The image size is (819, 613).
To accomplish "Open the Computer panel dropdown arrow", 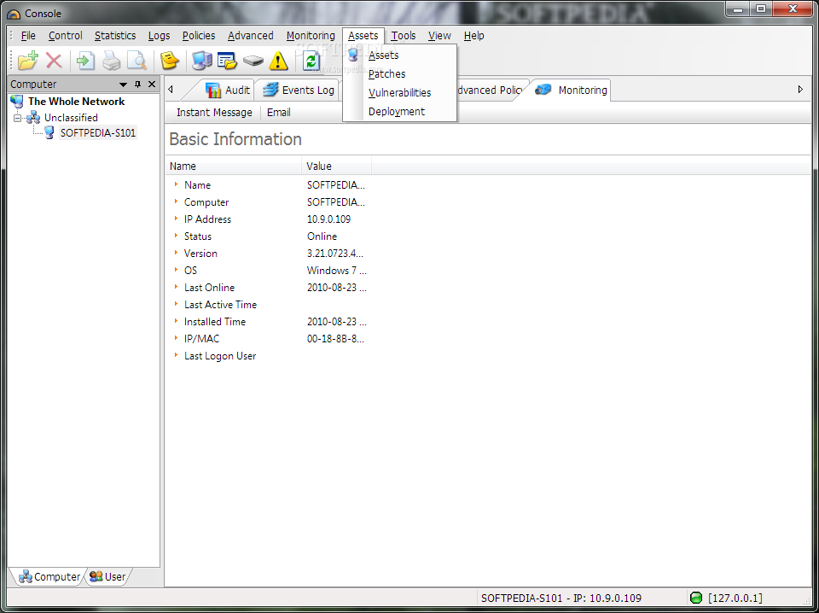I will click(x=124, y=85).
